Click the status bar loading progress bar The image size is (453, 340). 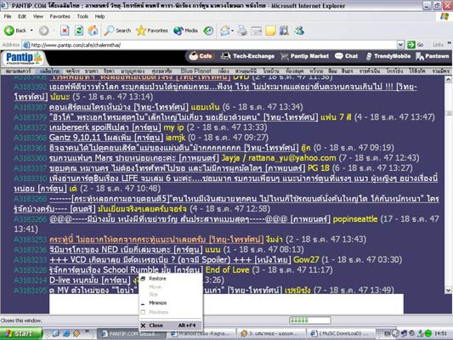coord(309,320)
